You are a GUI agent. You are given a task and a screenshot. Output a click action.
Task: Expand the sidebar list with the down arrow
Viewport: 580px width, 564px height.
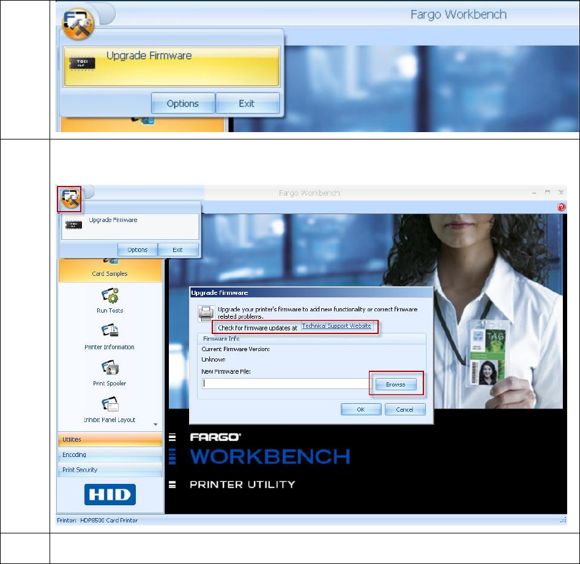pos(155,425)
